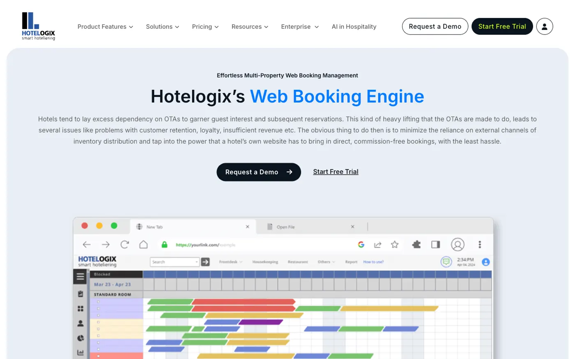Open the Search dropdown in the app
575x359 pixels.
click(175, 262)
